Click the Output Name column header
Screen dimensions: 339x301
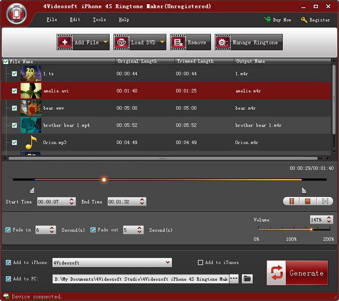click(x=250, y=61)
